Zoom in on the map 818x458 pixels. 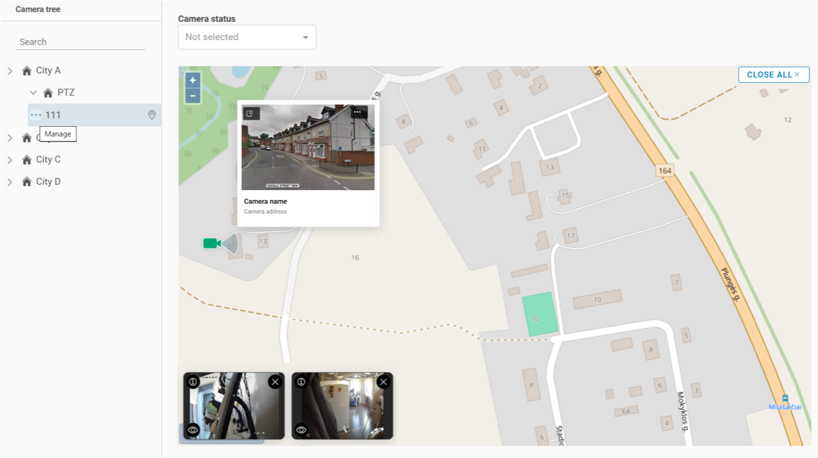pyautogui.click(x=192, y=80)
